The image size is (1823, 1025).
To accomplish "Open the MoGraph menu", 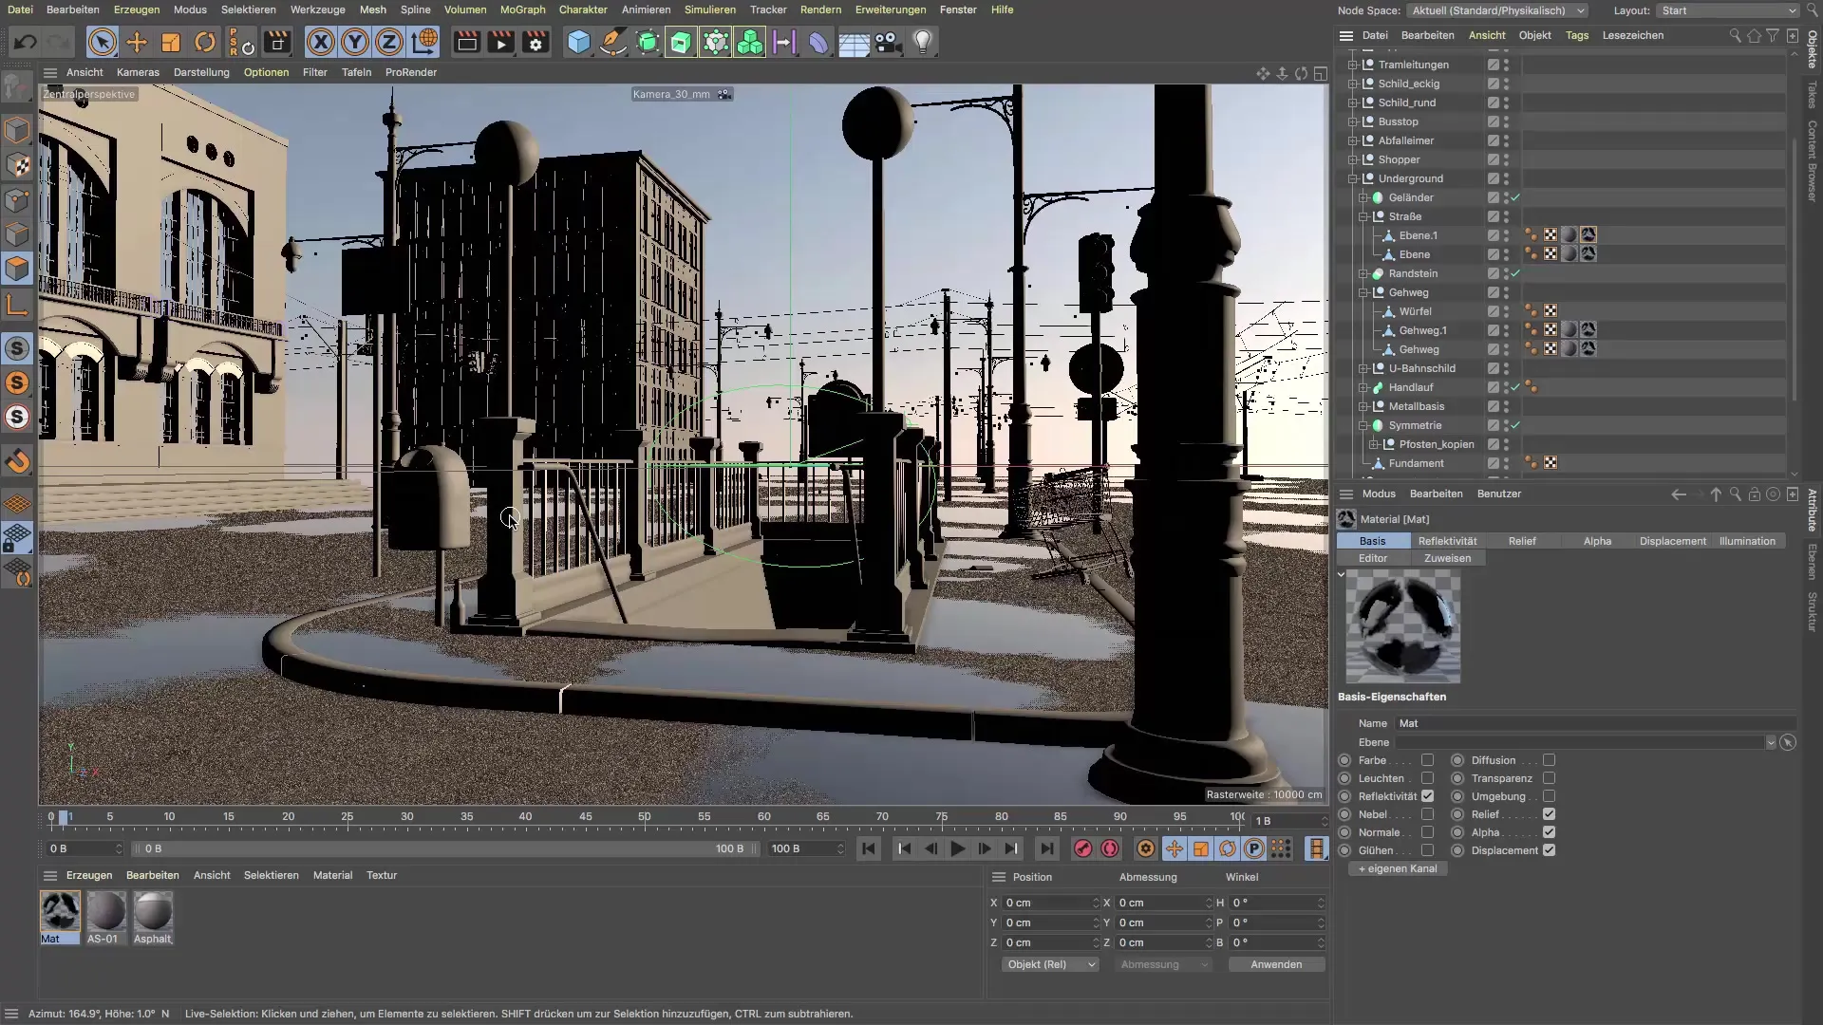I will 522,9.
